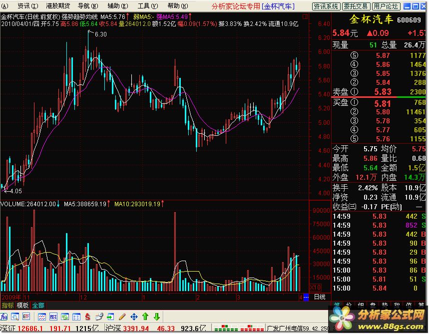Click the green down arrow toolbar icon
This screenshot has width=429, height=334.
click(157, 317)
